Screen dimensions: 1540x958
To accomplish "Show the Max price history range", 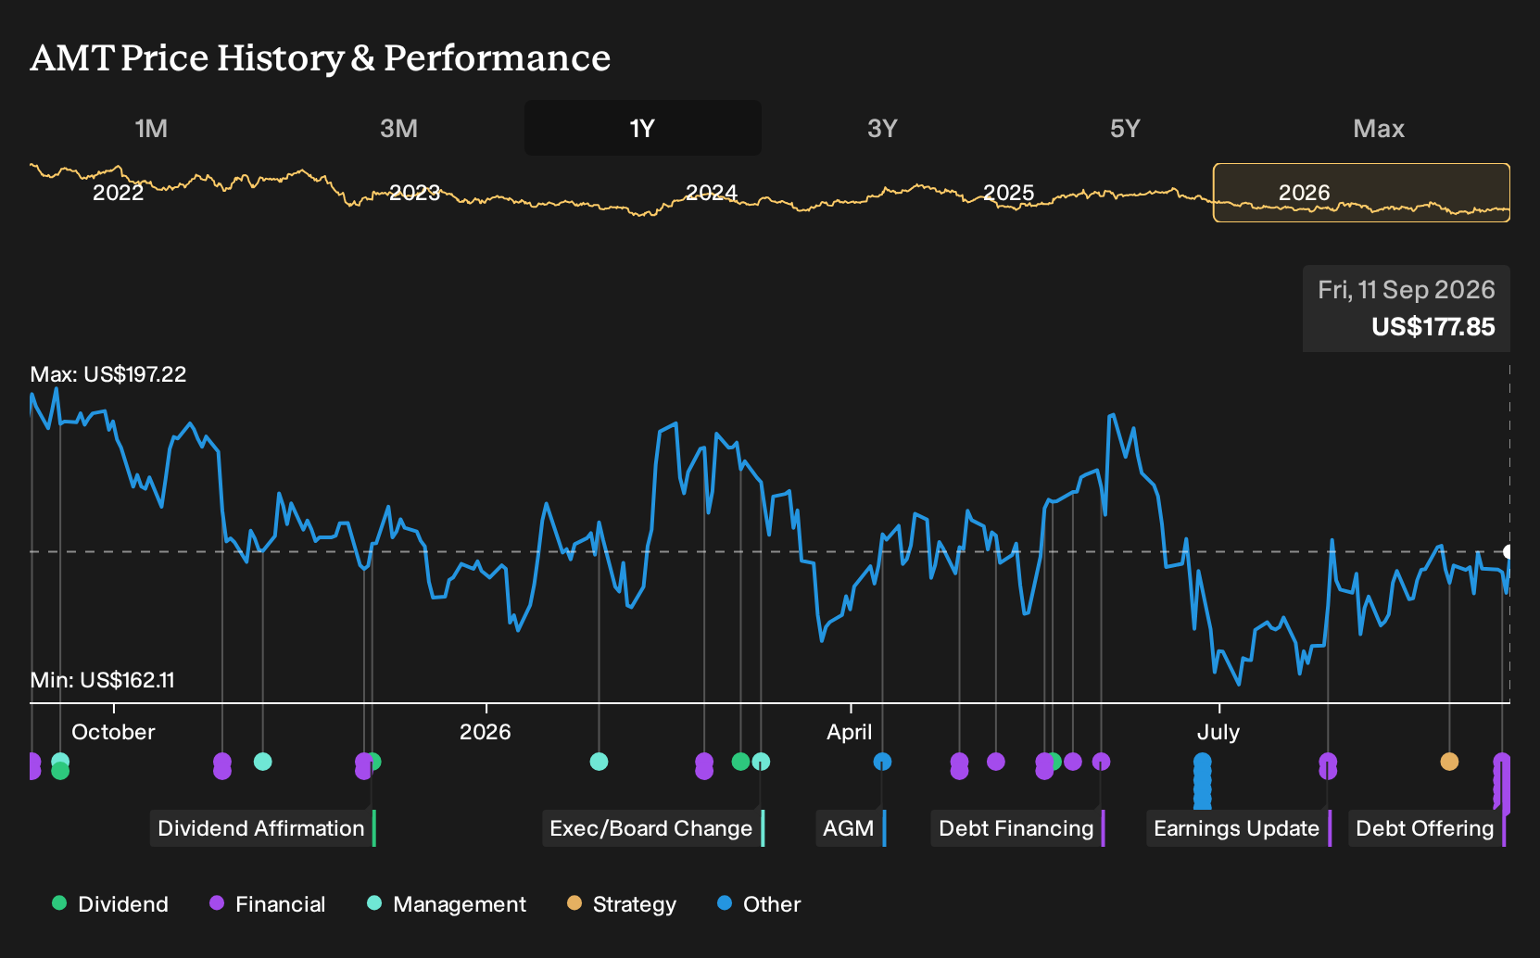I will click(1379, 128).
